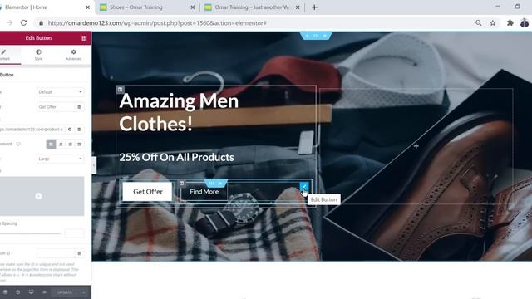Open the browser profile avatar

click(525, 22)
